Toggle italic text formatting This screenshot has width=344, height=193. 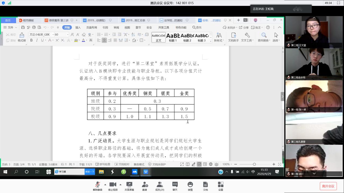coord(37,40)
